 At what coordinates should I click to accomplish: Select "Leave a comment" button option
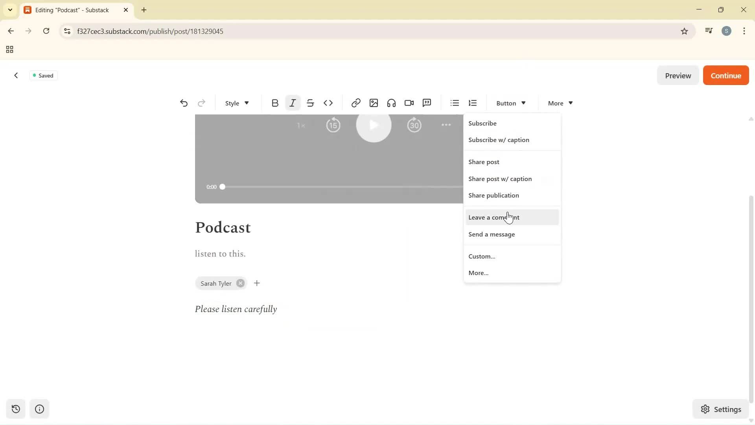[494, 217]
